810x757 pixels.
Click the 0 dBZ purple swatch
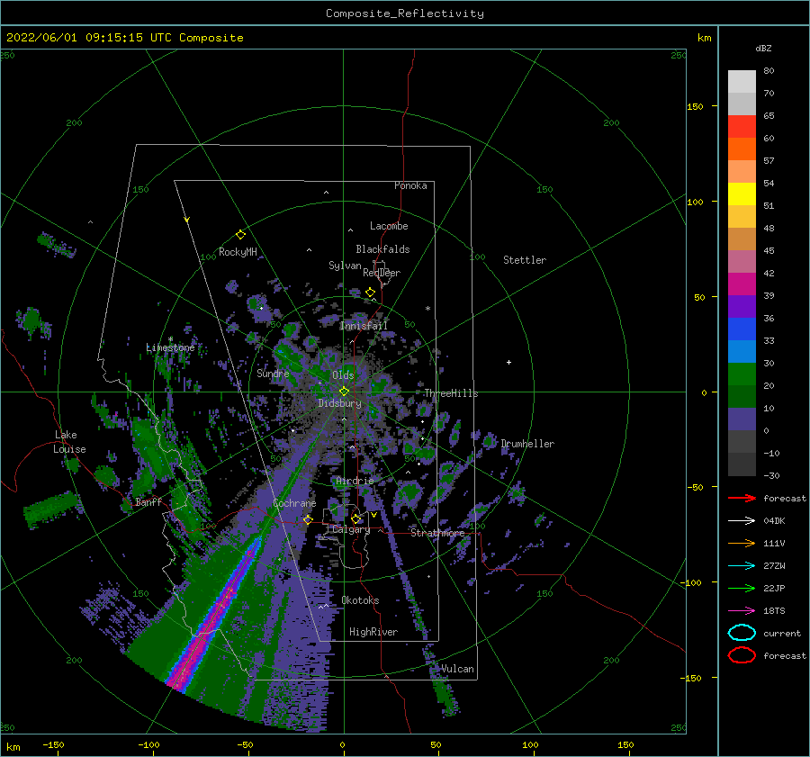742,419
